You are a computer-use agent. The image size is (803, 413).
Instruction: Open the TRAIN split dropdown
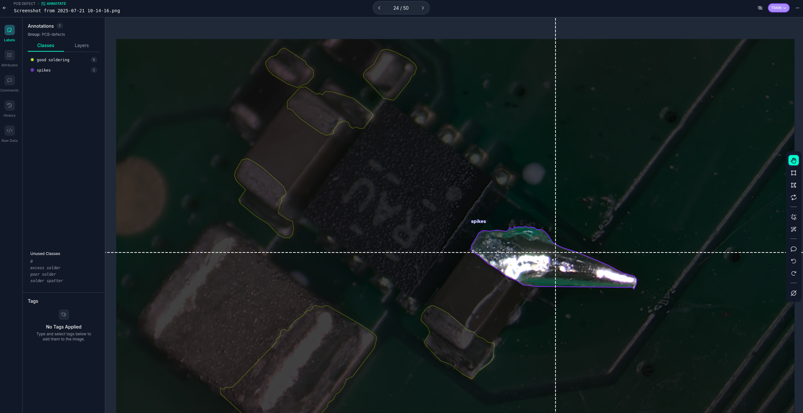tap(778, 8)
